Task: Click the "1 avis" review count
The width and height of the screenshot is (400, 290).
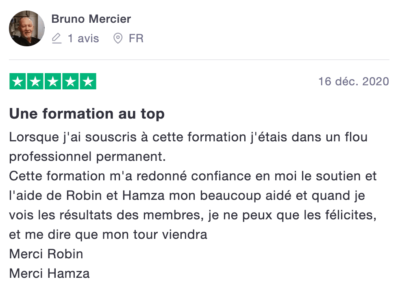Action: coord(83,39)
